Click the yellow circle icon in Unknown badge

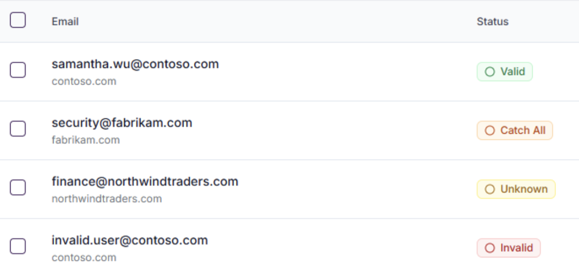point(490,189)
